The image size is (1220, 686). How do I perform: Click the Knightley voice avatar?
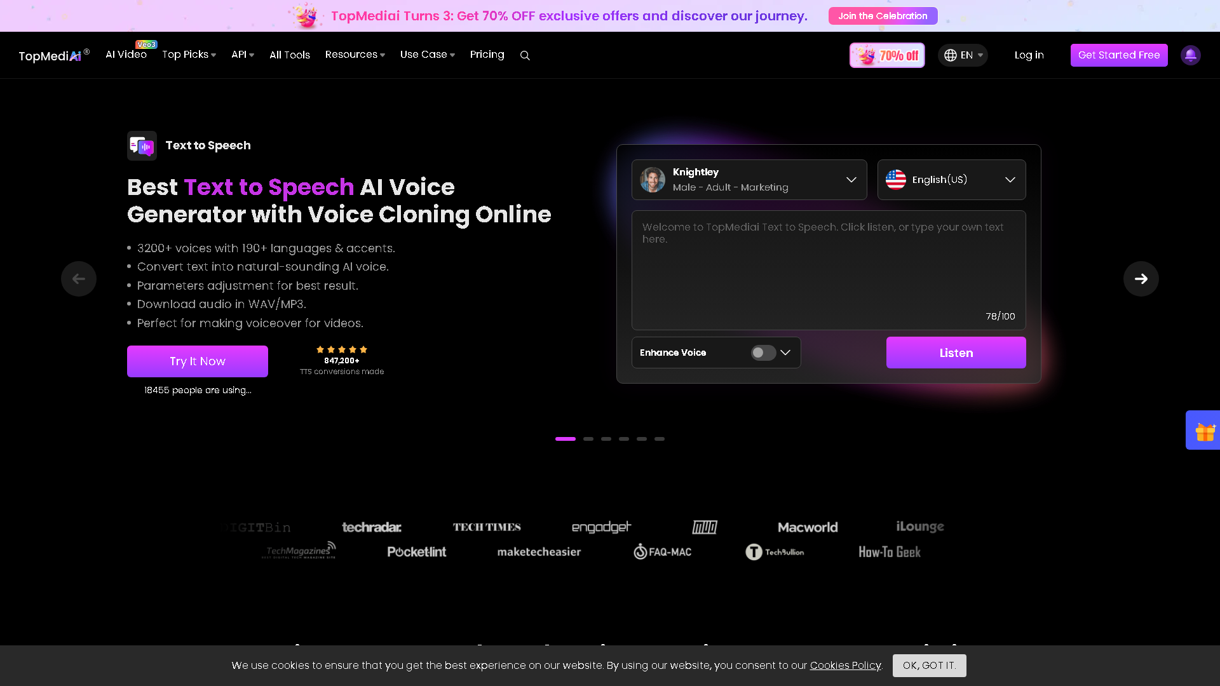click(653, 180)
